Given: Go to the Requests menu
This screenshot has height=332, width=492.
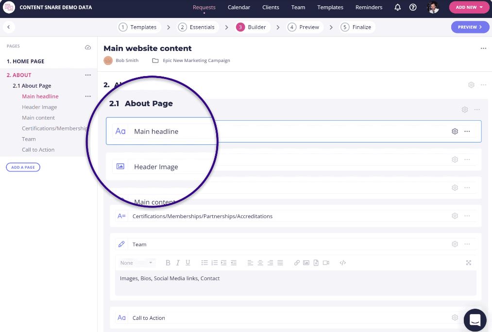Looking at the screenshot, I should [204, 7].
